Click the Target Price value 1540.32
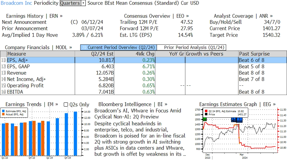 click(x=271, y=35)
